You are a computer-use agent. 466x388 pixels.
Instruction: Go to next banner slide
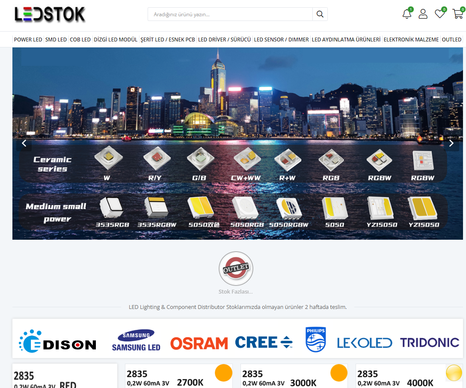[x=451, y=144]
